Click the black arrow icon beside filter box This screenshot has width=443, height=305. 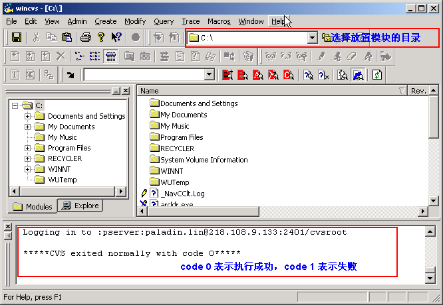[x=71, y=75]
